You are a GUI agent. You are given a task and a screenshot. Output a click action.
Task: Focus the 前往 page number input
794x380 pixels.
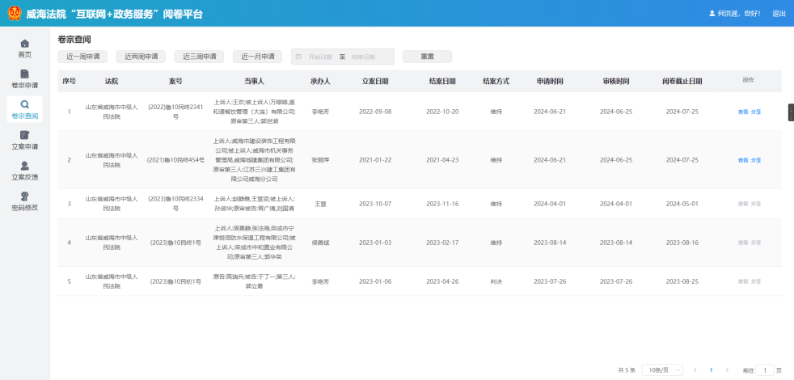click(x=764, y=369)
